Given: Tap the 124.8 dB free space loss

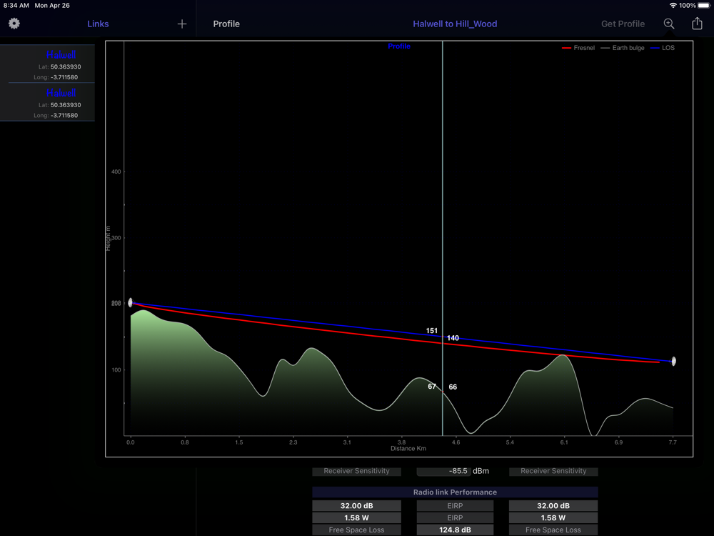Looking at the screenshot, I should pyautogui.click(x=455, y=530).
